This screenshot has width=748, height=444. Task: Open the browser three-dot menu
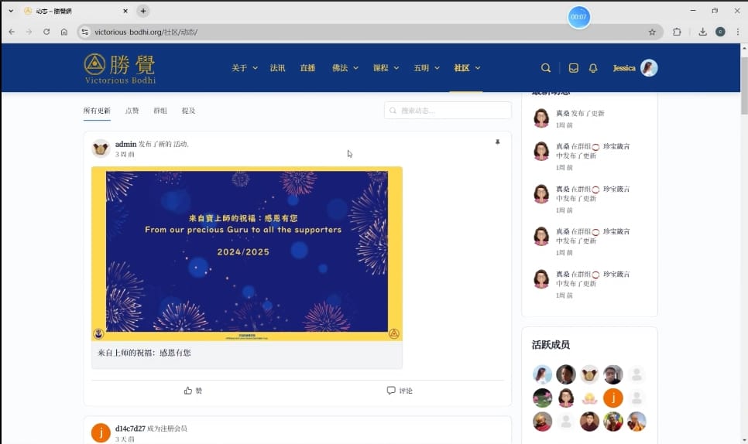[738, 32]
